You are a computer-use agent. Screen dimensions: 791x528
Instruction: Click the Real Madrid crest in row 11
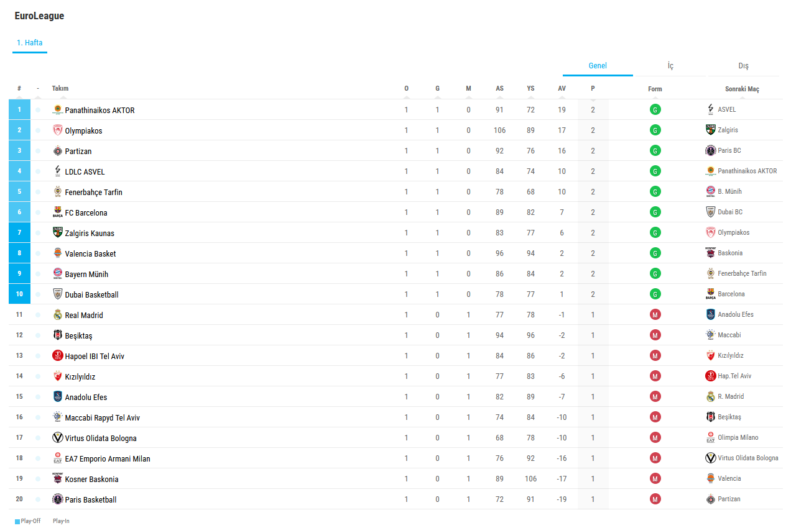tap(58, 315)
